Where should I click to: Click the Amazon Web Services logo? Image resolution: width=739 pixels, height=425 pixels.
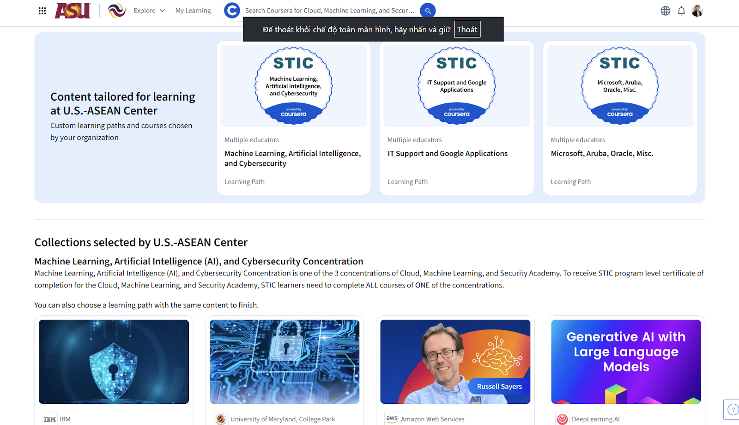[392, 419]
